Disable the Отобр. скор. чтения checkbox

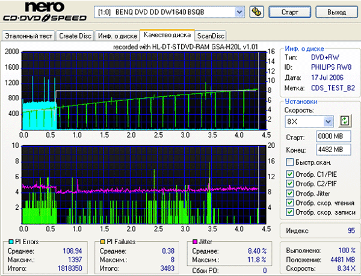point(290,203)
